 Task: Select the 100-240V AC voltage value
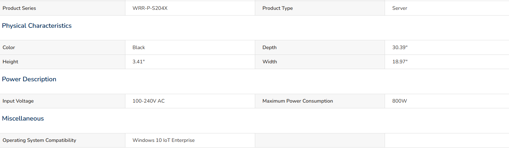tap(149, 101)
